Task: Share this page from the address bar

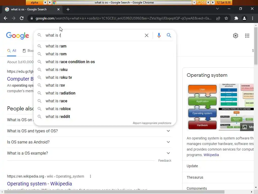Action: coord(218,18)
